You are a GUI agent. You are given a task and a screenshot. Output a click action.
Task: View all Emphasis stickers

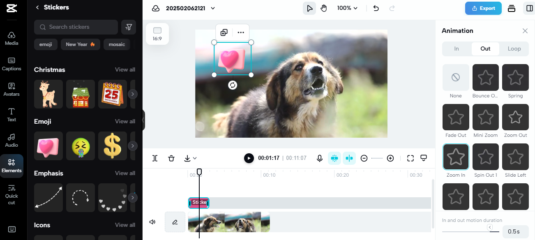click(125, 173)
